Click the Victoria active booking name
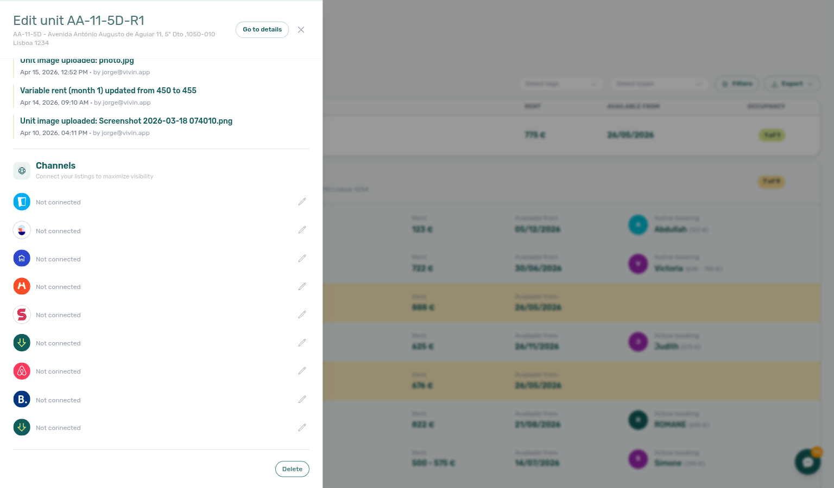The height and width of the screenshot is (488, 834). pos(669,268)
